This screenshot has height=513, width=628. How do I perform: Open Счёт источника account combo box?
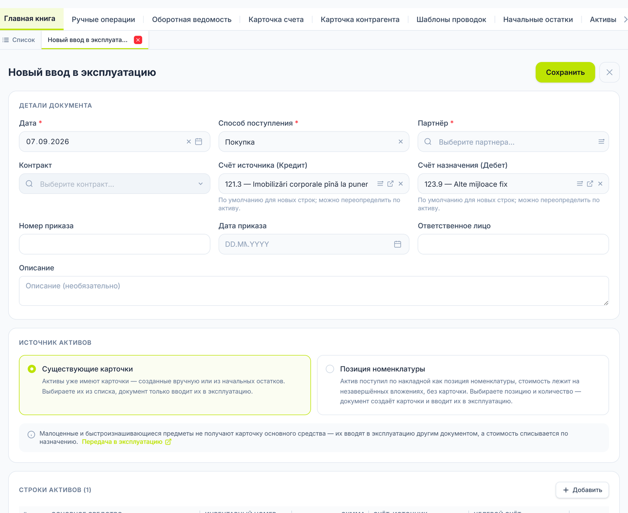pyautogui.click(x=314, y=184)
